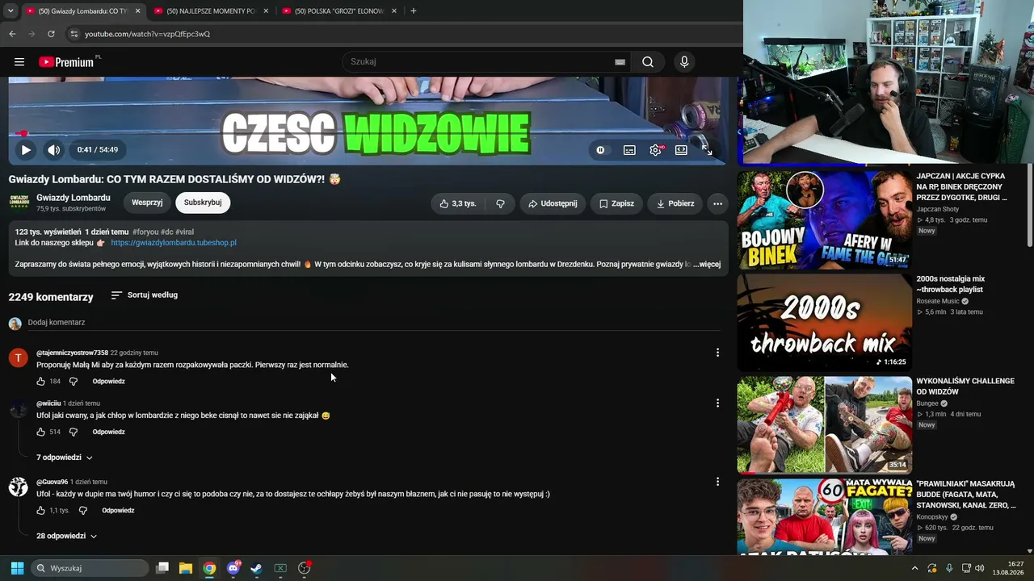Dislike the Gwiazdy Lombardu video

[500, 203]
